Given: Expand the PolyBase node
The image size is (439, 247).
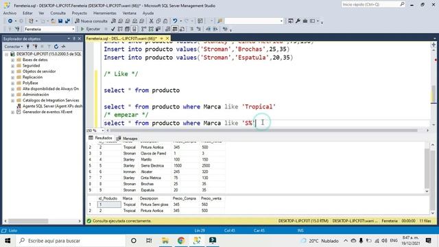Looking at the screenshot, I should [12, 83].
